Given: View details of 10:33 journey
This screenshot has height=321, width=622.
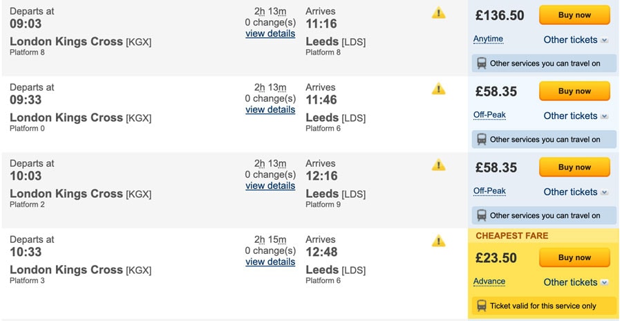Looking at the screenshot, I should [270, 262].
